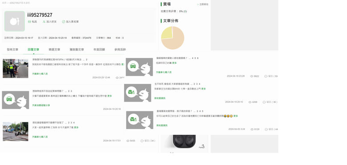Screen dimensions: 347x165
Task: Click the 立即前往 chevron link in 賣場
Action: point(203,4)
